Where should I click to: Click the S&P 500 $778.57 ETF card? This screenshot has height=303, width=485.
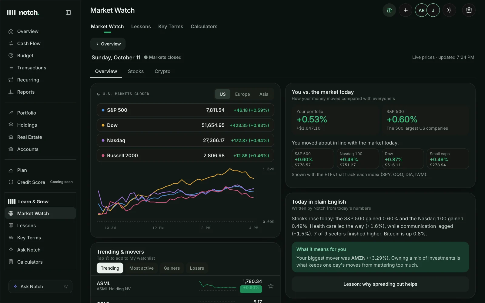tap(313, 159)
